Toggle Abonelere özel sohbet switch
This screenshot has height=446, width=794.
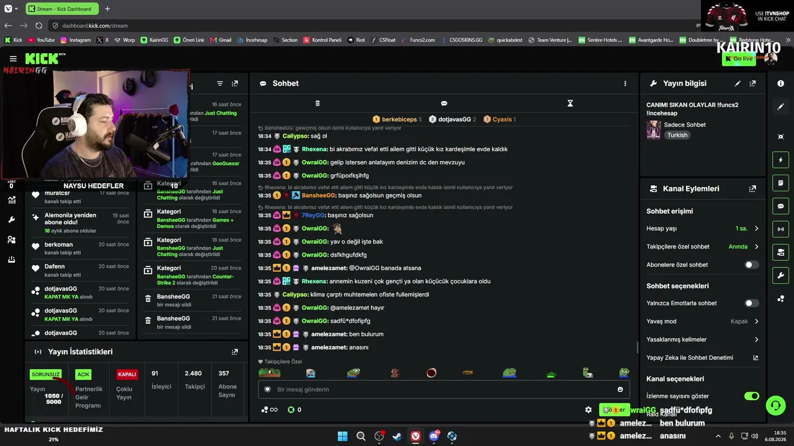751,265
